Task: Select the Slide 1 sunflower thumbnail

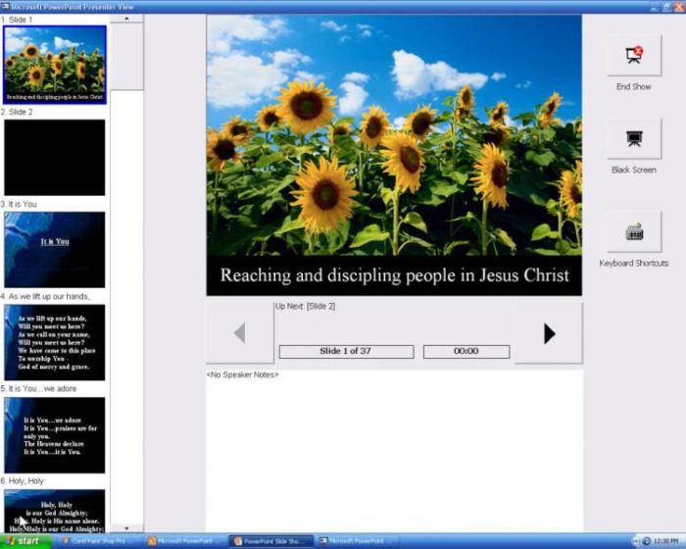Action: (x=55, y=64)
